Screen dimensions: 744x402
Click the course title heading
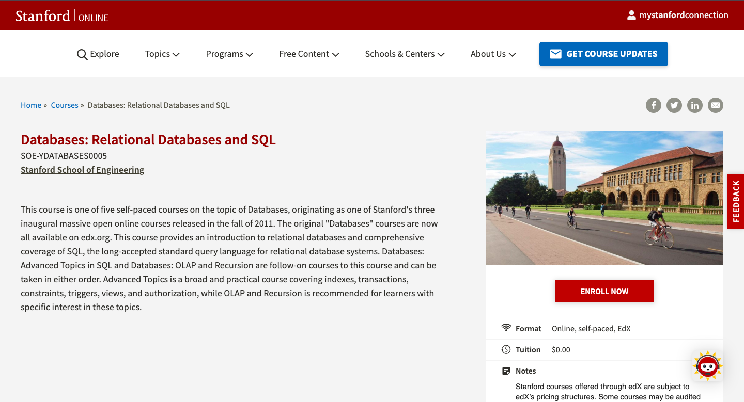(148, 140)
